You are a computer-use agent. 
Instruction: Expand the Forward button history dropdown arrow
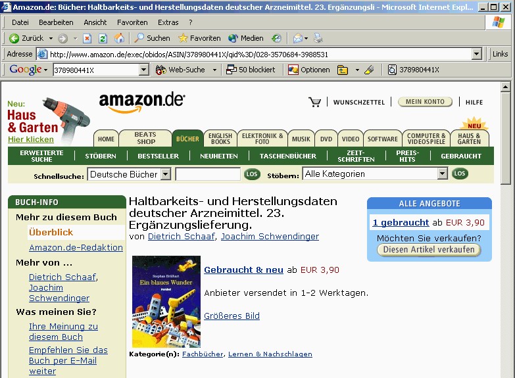pos(75,38)
